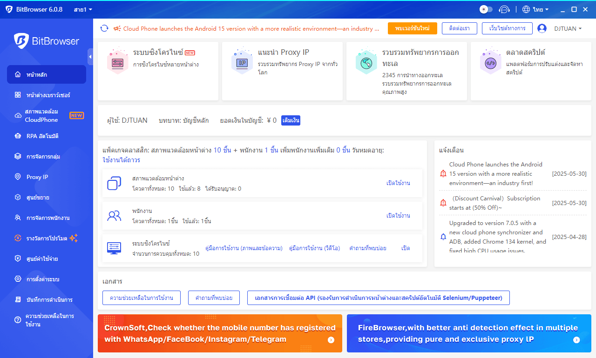Click the แนะนำ Proxy IP card icon
Viewport: 596px width, 358px height.
point(242,62)
